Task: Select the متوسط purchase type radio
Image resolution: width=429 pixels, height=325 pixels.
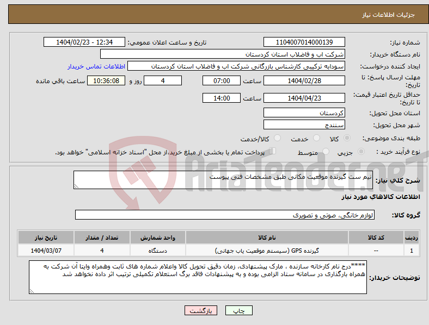Action: [x=326, y=151]
